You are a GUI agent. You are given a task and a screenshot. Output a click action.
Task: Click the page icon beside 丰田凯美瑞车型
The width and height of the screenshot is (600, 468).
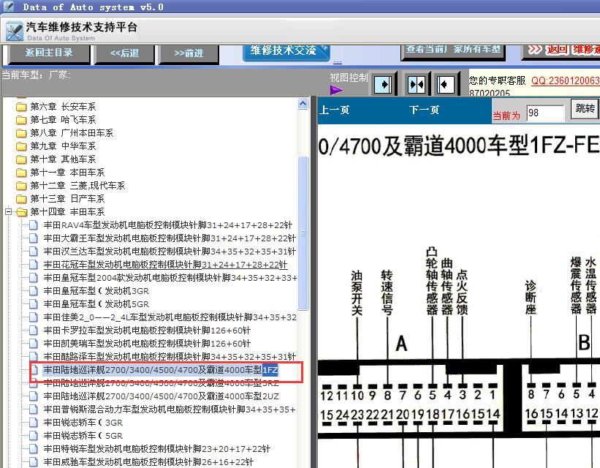click(x=34, y=344)
